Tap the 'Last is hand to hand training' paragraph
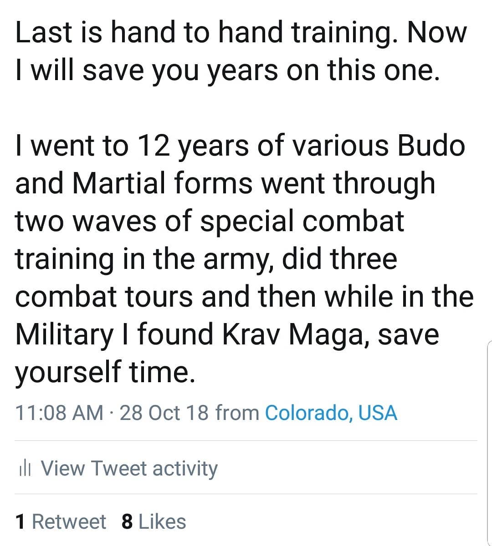The width and height of the screenshot is (492, 546). pos(241,51)
